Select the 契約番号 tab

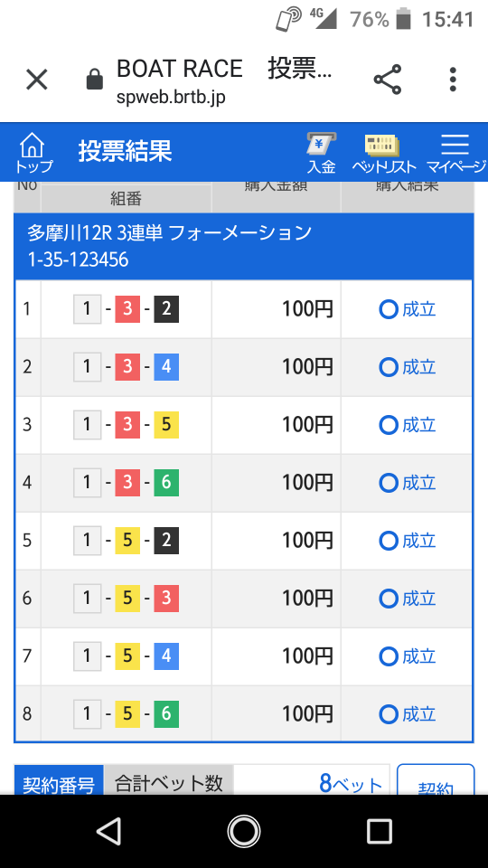coord(59,780)
